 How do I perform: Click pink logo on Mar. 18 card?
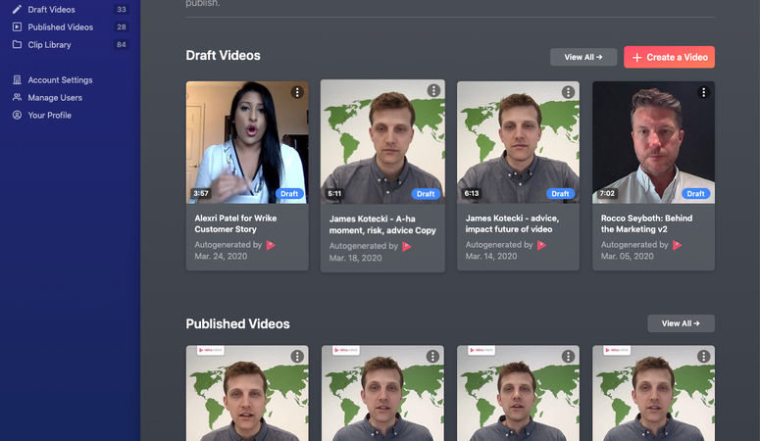(407, 247)
